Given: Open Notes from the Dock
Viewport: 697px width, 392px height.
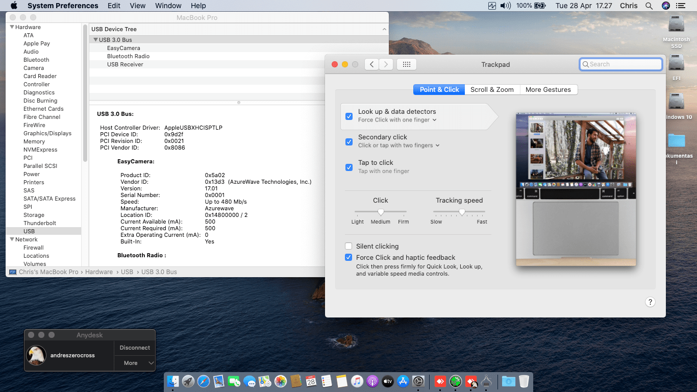Looking at the screenshot, I should pos(342,381).
